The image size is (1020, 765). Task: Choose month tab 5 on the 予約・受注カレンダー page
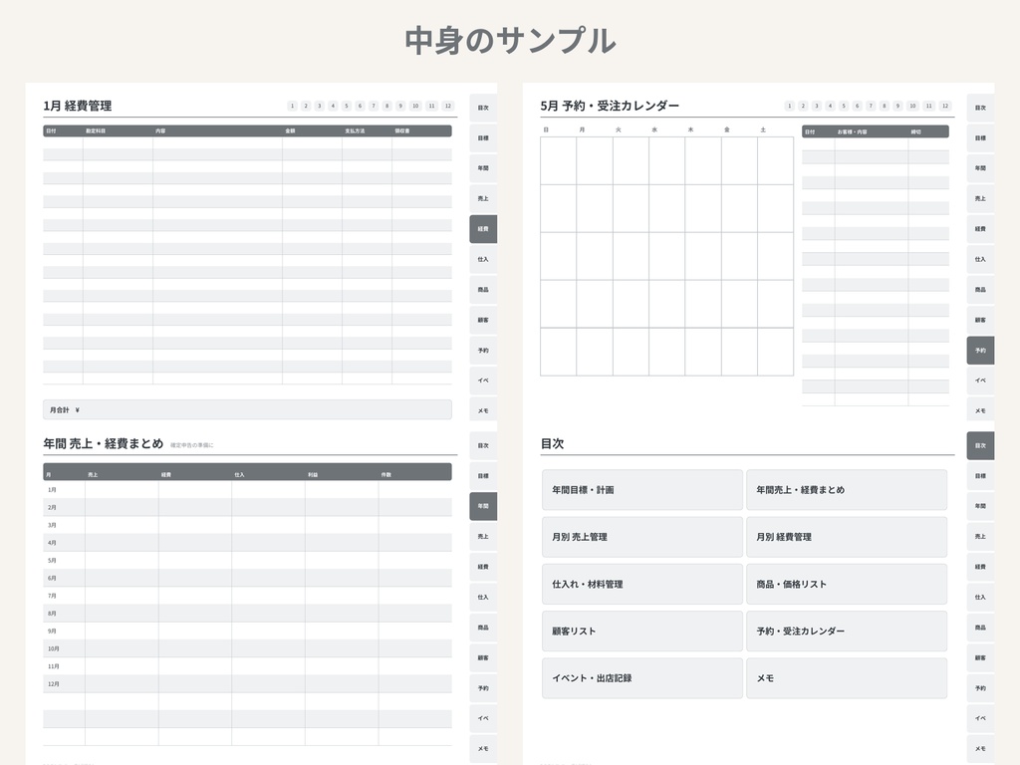point(844,106)
